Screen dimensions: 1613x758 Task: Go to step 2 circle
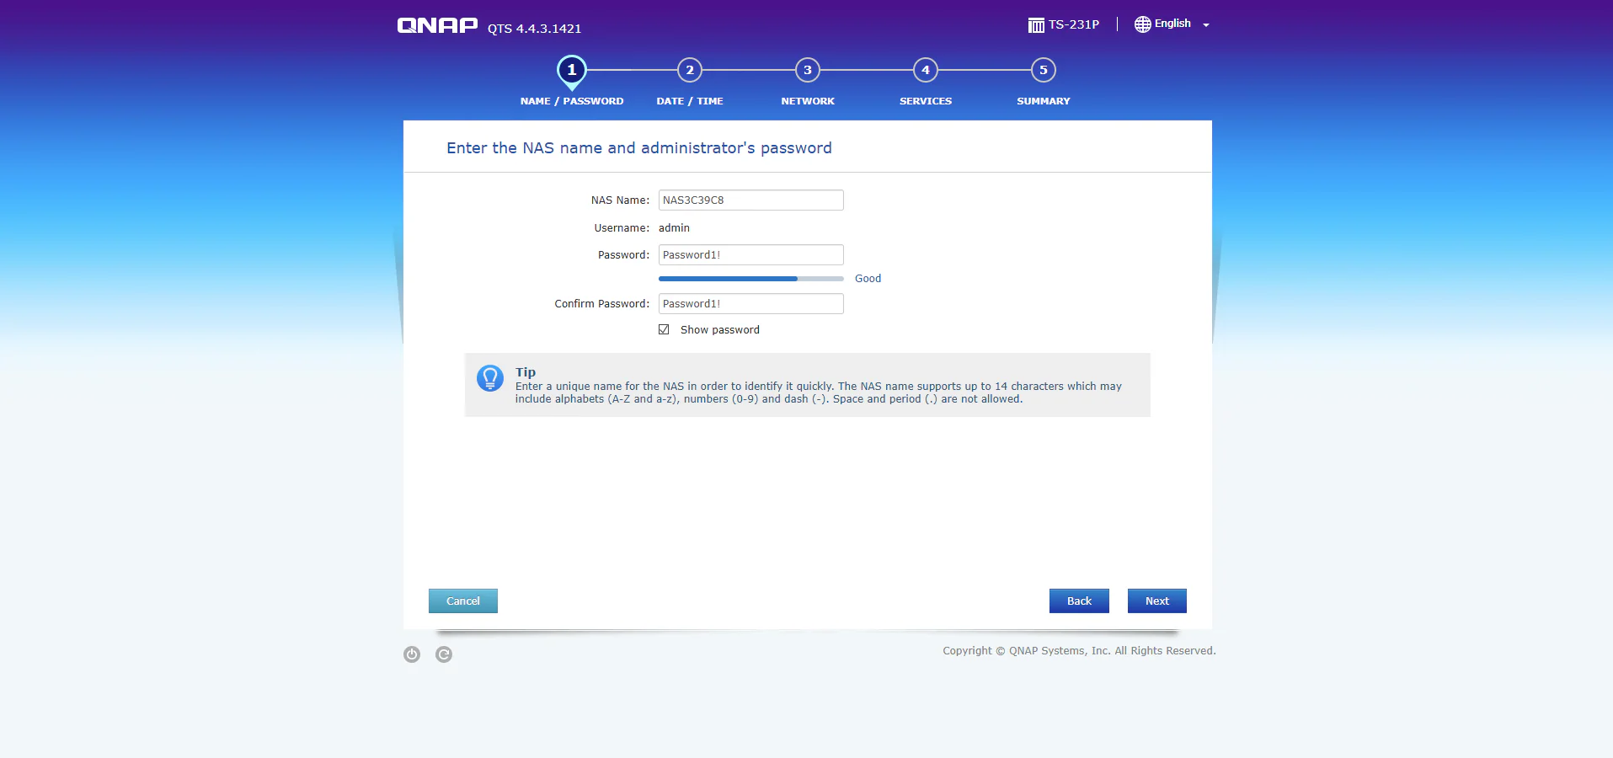coord(690,70)
